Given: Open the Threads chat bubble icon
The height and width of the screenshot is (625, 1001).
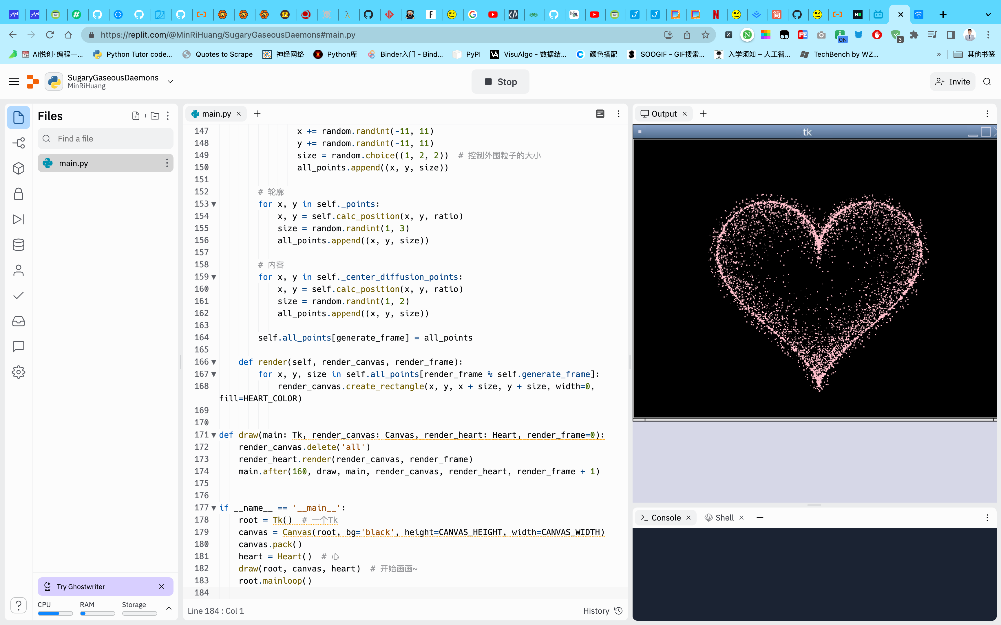Looking at the screenshot, I should coord(18,346).
